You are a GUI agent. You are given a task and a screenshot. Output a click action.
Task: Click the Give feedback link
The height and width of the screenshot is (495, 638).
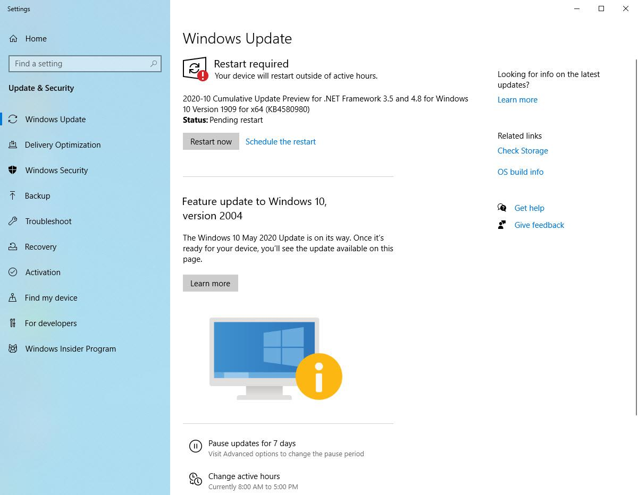[x=539, y=225]
